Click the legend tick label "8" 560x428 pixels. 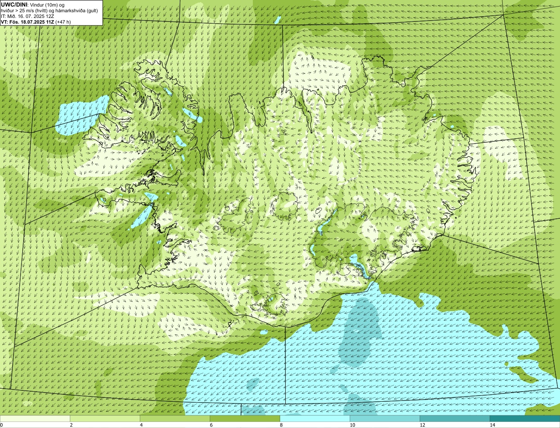coord(281,425)
